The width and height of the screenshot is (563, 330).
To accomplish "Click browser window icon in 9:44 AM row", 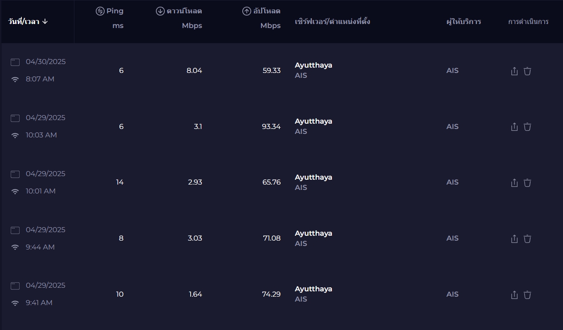I will pyautogui.click(x=15, y=230).
